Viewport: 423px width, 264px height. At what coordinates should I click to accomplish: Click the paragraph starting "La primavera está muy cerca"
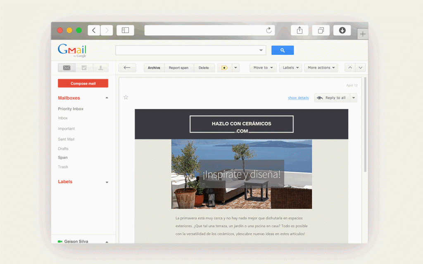tap(241, 226)
